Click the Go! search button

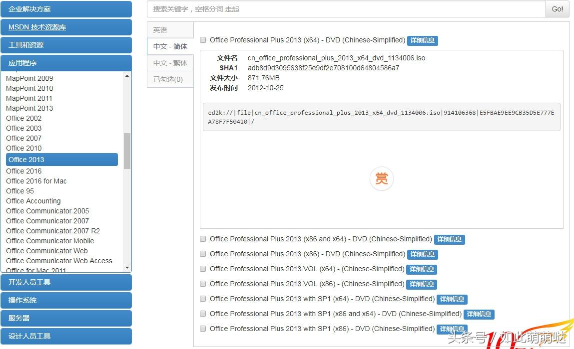coord(557,9)
